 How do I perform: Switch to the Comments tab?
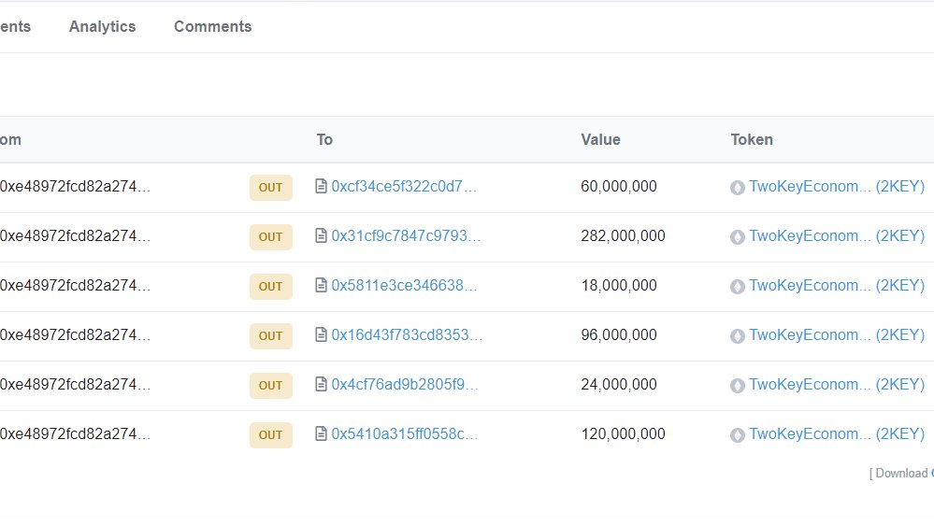click(x=212, y=27)
